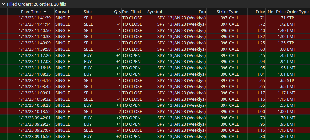The image size is (310, 140).
Task: Collapse the Filled Orders section chevron
Action: coord(3,4)
